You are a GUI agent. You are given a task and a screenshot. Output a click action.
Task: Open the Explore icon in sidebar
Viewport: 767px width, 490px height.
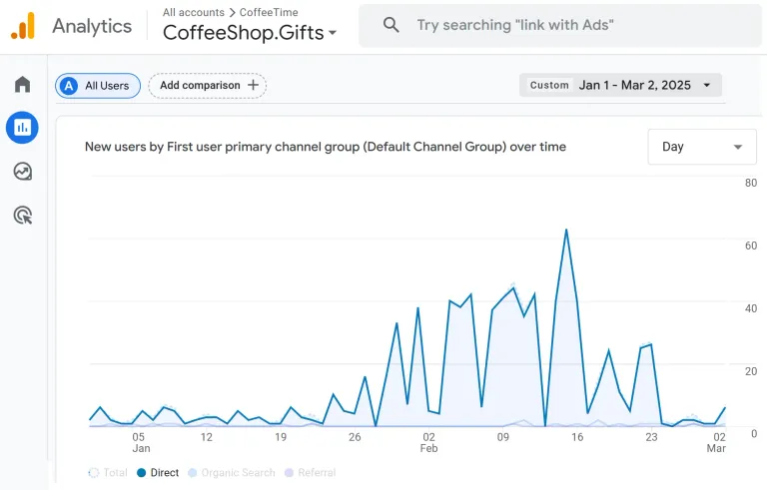23,172
